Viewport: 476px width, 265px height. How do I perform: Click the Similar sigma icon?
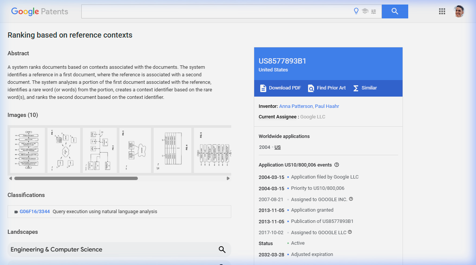(356, 88)
